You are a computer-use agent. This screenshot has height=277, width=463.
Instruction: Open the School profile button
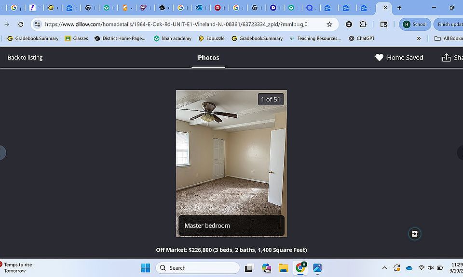click(x=415, y=25)
